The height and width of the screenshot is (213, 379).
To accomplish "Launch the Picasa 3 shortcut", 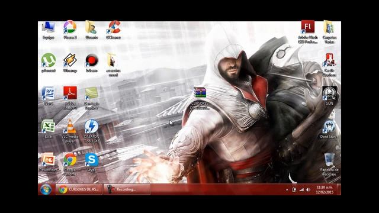I will coord(70,30).
